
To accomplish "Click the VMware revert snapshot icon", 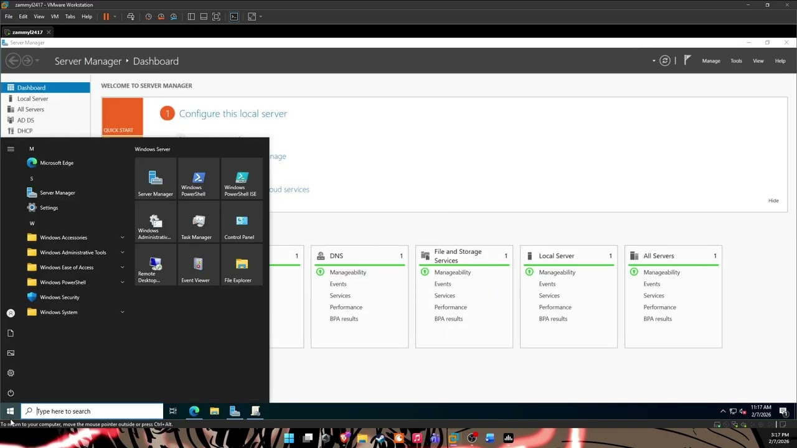I will click(161, 17).
